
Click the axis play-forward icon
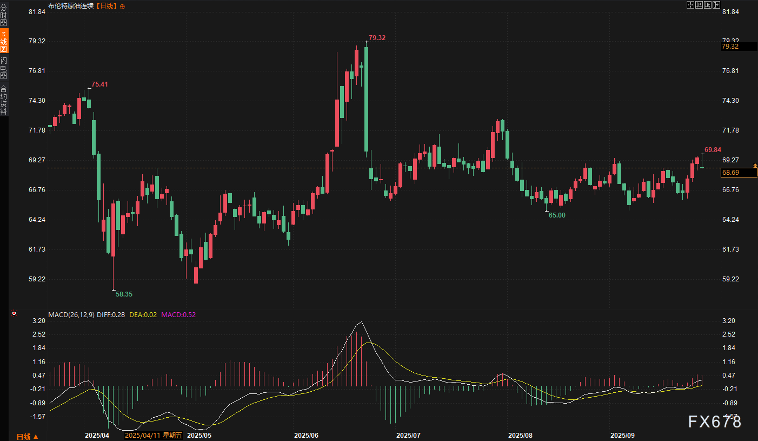tap(708, 5)
